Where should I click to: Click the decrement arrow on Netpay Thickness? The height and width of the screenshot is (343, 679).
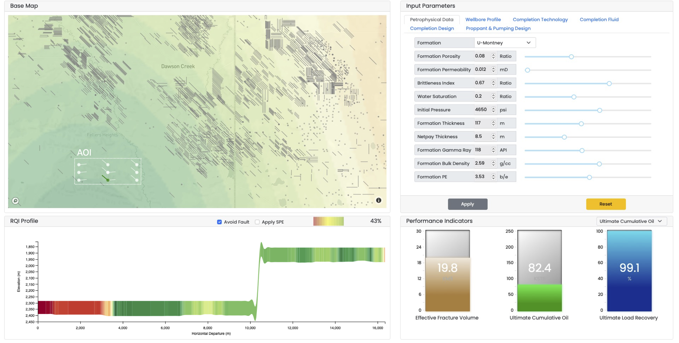point(493,138)
